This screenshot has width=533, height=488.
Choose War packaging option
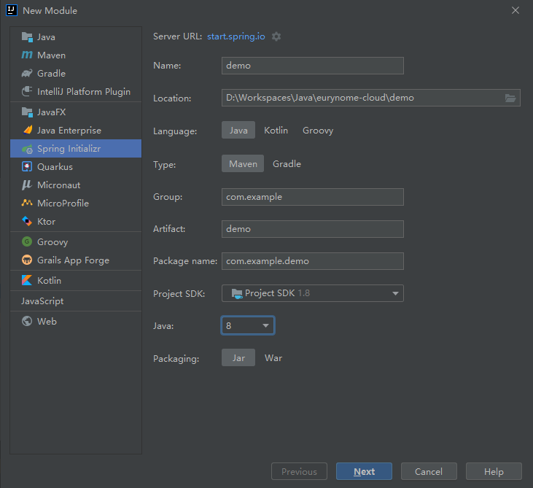click(x=273, y=358)
